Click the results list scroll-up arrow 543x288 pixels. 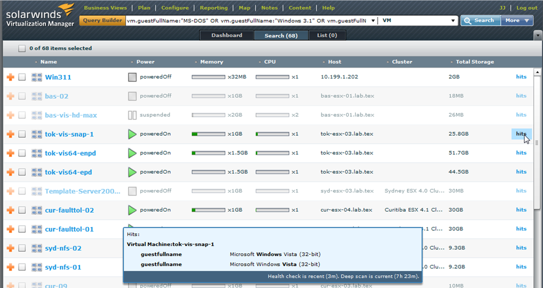(537, 73)
